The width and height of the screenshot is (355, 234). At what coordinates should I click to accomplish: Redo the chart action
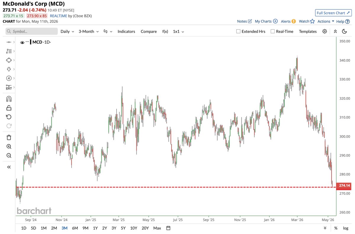point(9,126)
